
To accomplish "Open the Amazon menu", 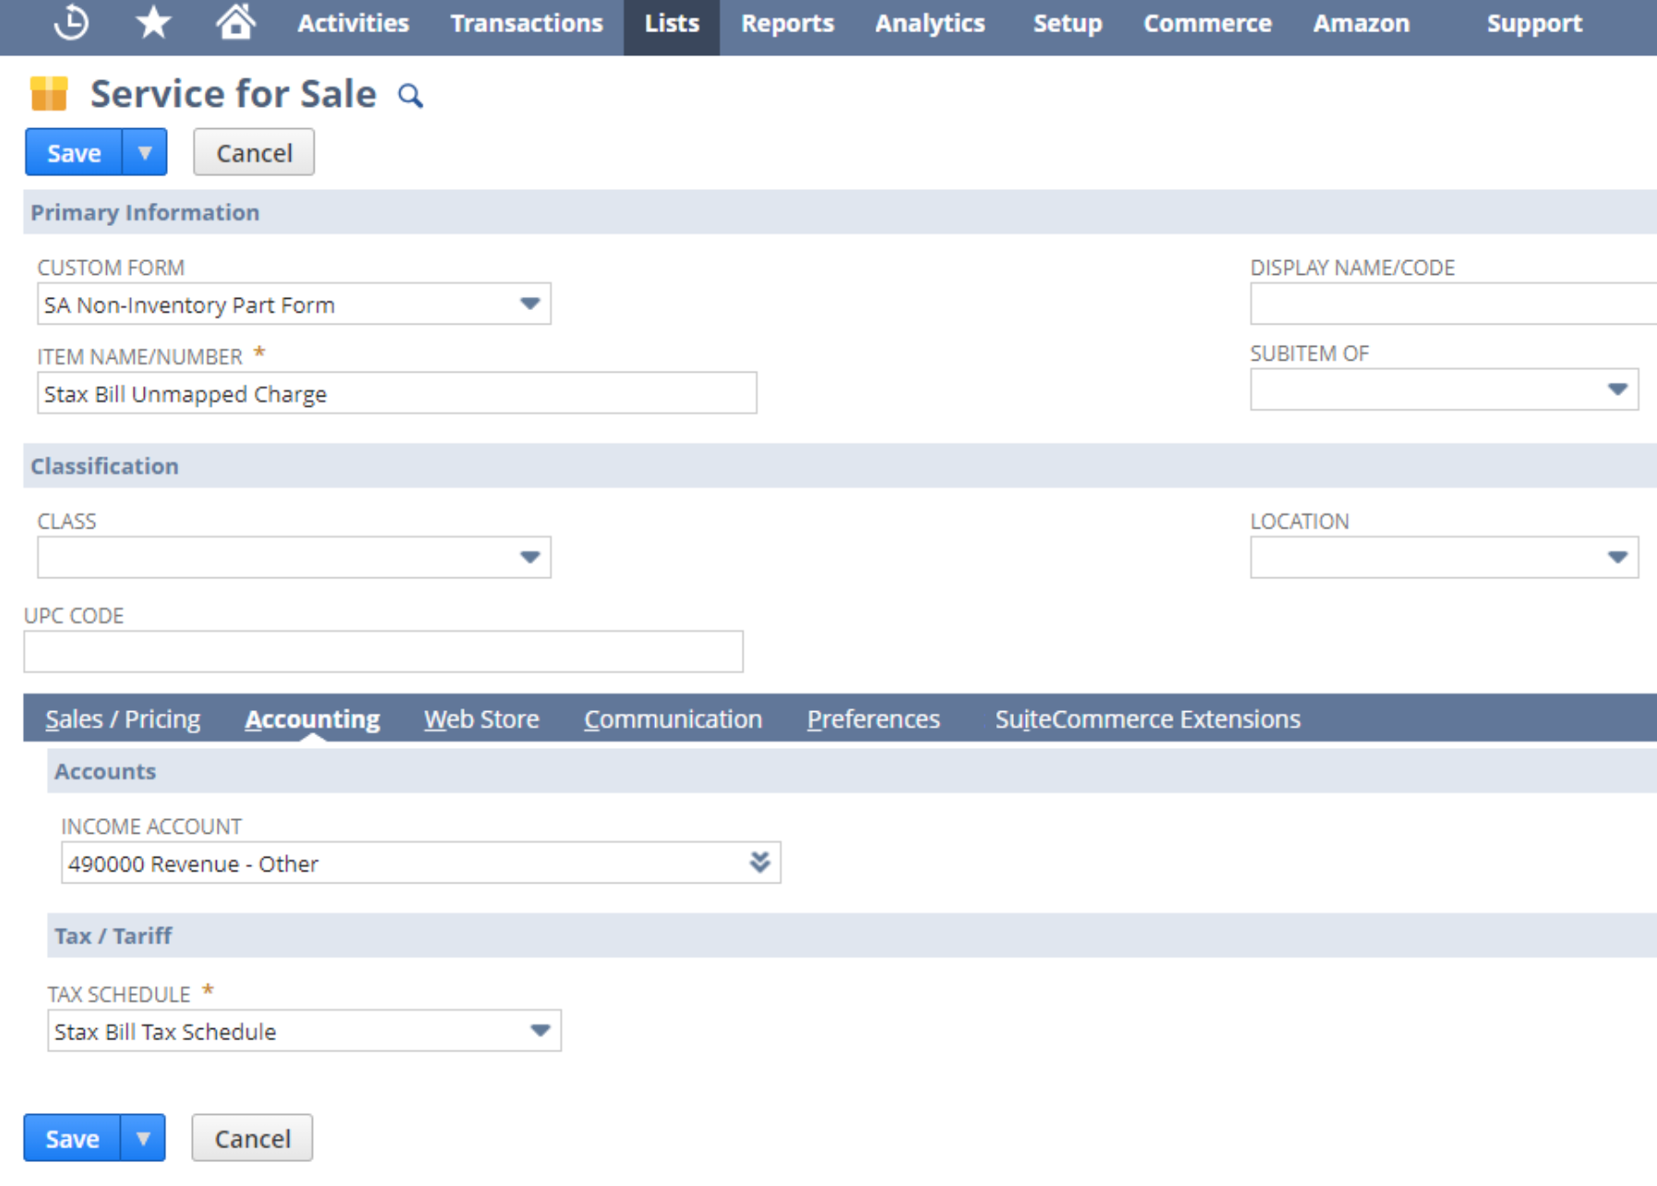I will coord(1362,23).
